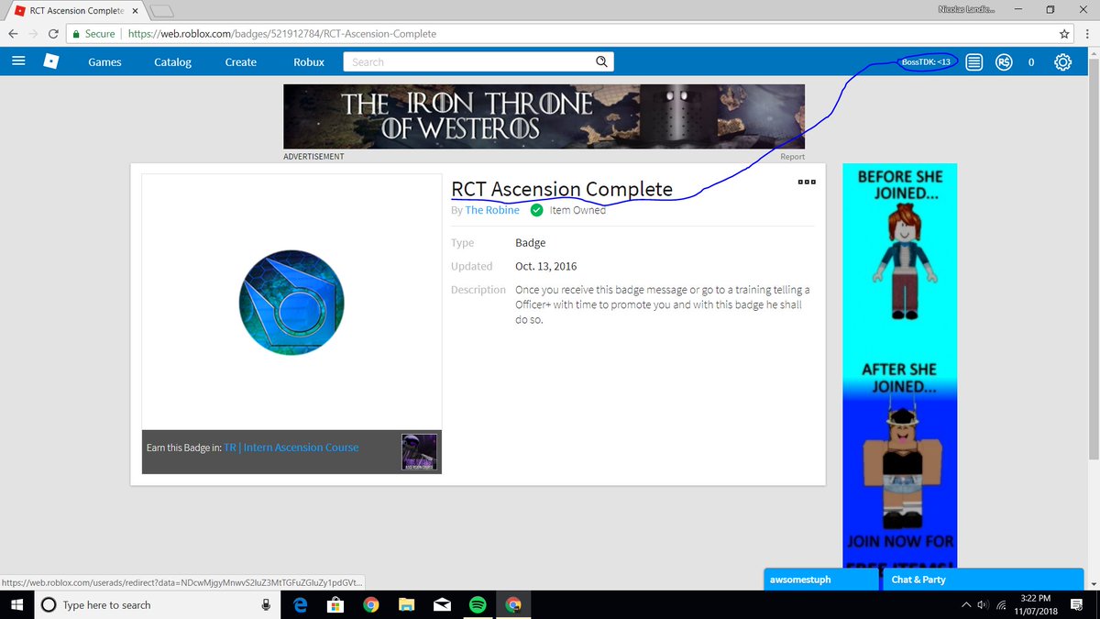Viewport: 1100px width, 619px height.
Task: Click The Robine creator link
Action: coord(492,210)
